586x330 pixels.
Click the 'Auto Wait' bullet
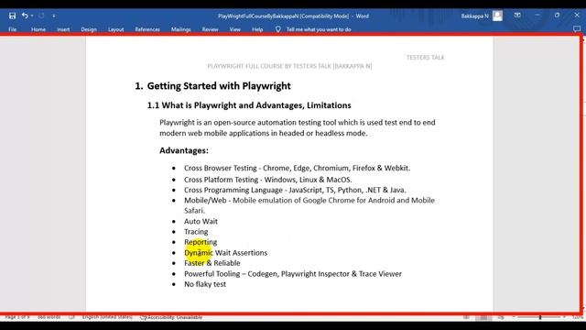click(x=201, y=221)
